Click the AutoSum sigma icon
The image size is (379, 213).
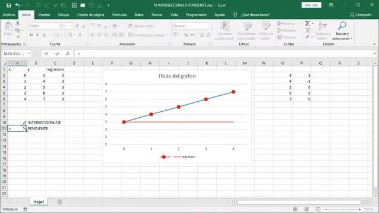coord(307,24)
